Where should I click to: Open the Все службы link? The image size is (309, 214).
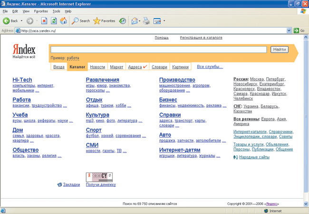210,67
